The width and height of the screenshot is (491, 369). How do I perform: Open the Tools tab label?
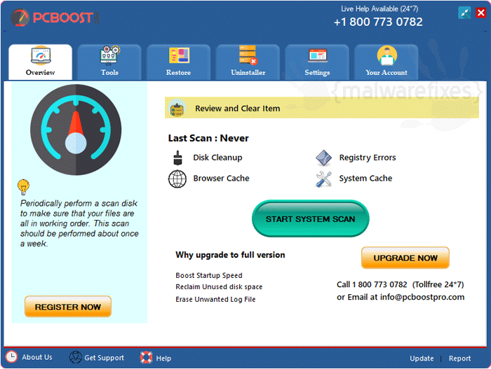coord(109,73)
